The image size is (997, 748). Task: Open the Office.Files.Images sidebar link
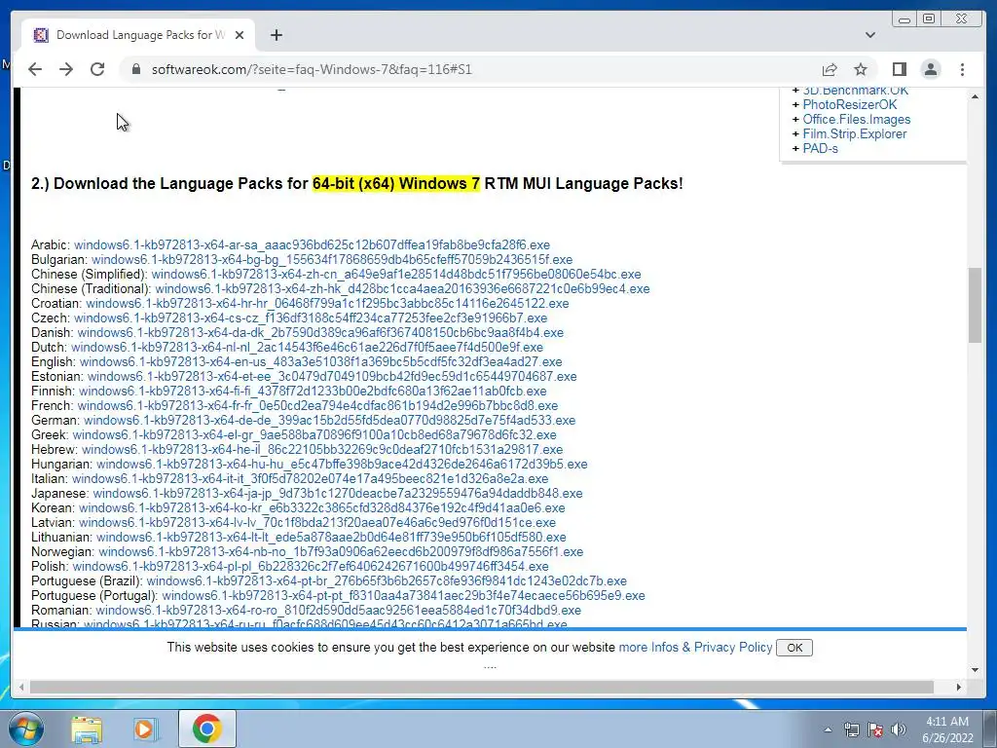point(857,120)
